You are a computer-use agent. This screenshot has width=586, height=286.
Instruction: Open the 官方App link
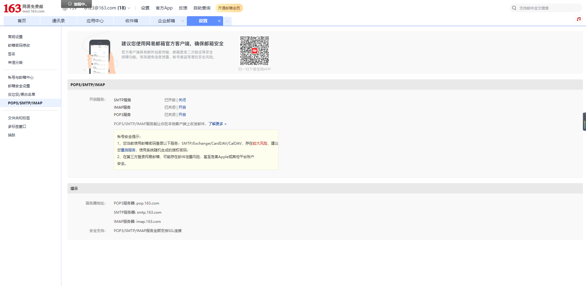click(164, 8)
